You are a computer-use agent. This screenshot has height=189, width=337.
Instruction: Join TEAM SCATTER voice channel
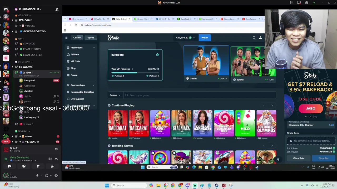tap(32, 55)
